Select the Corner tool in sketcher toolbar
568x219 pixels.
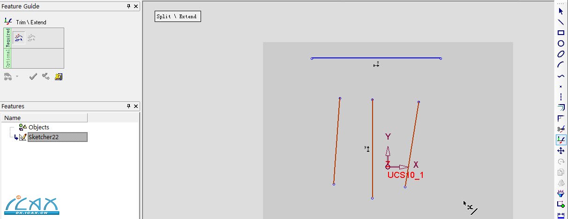[561, 119]
